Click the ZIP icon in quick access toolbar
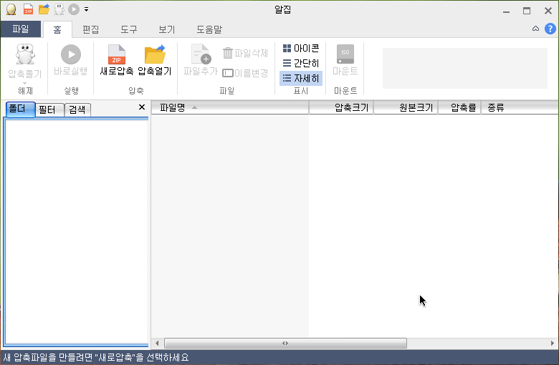The height and width of the screenshot is (365, 559). pyautogui.click(x=28, y=9)
